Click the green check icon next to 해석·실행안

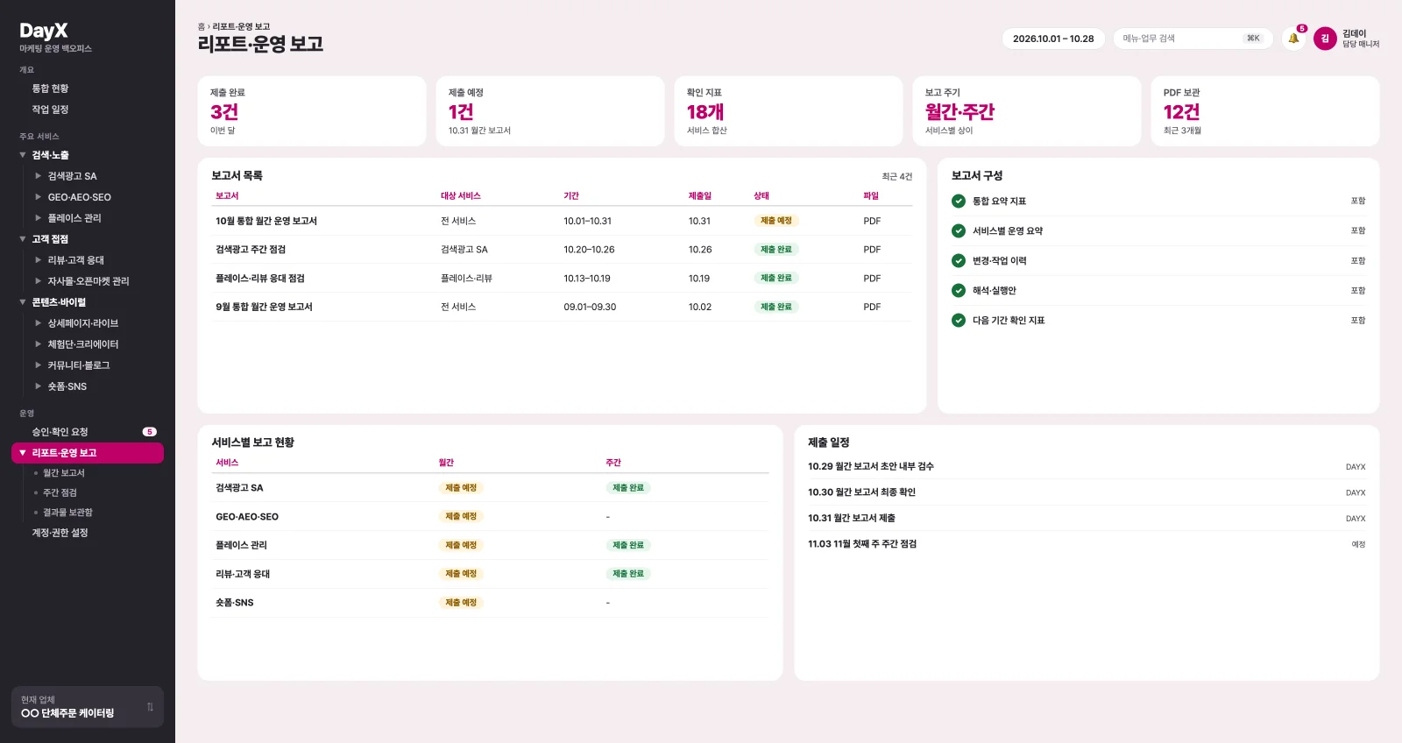click(x=959, y=291)
